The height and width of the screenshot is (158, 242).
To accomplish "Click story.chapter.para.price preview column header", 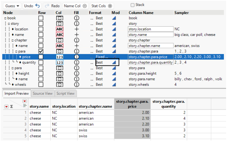I will (x=132, y=104).
